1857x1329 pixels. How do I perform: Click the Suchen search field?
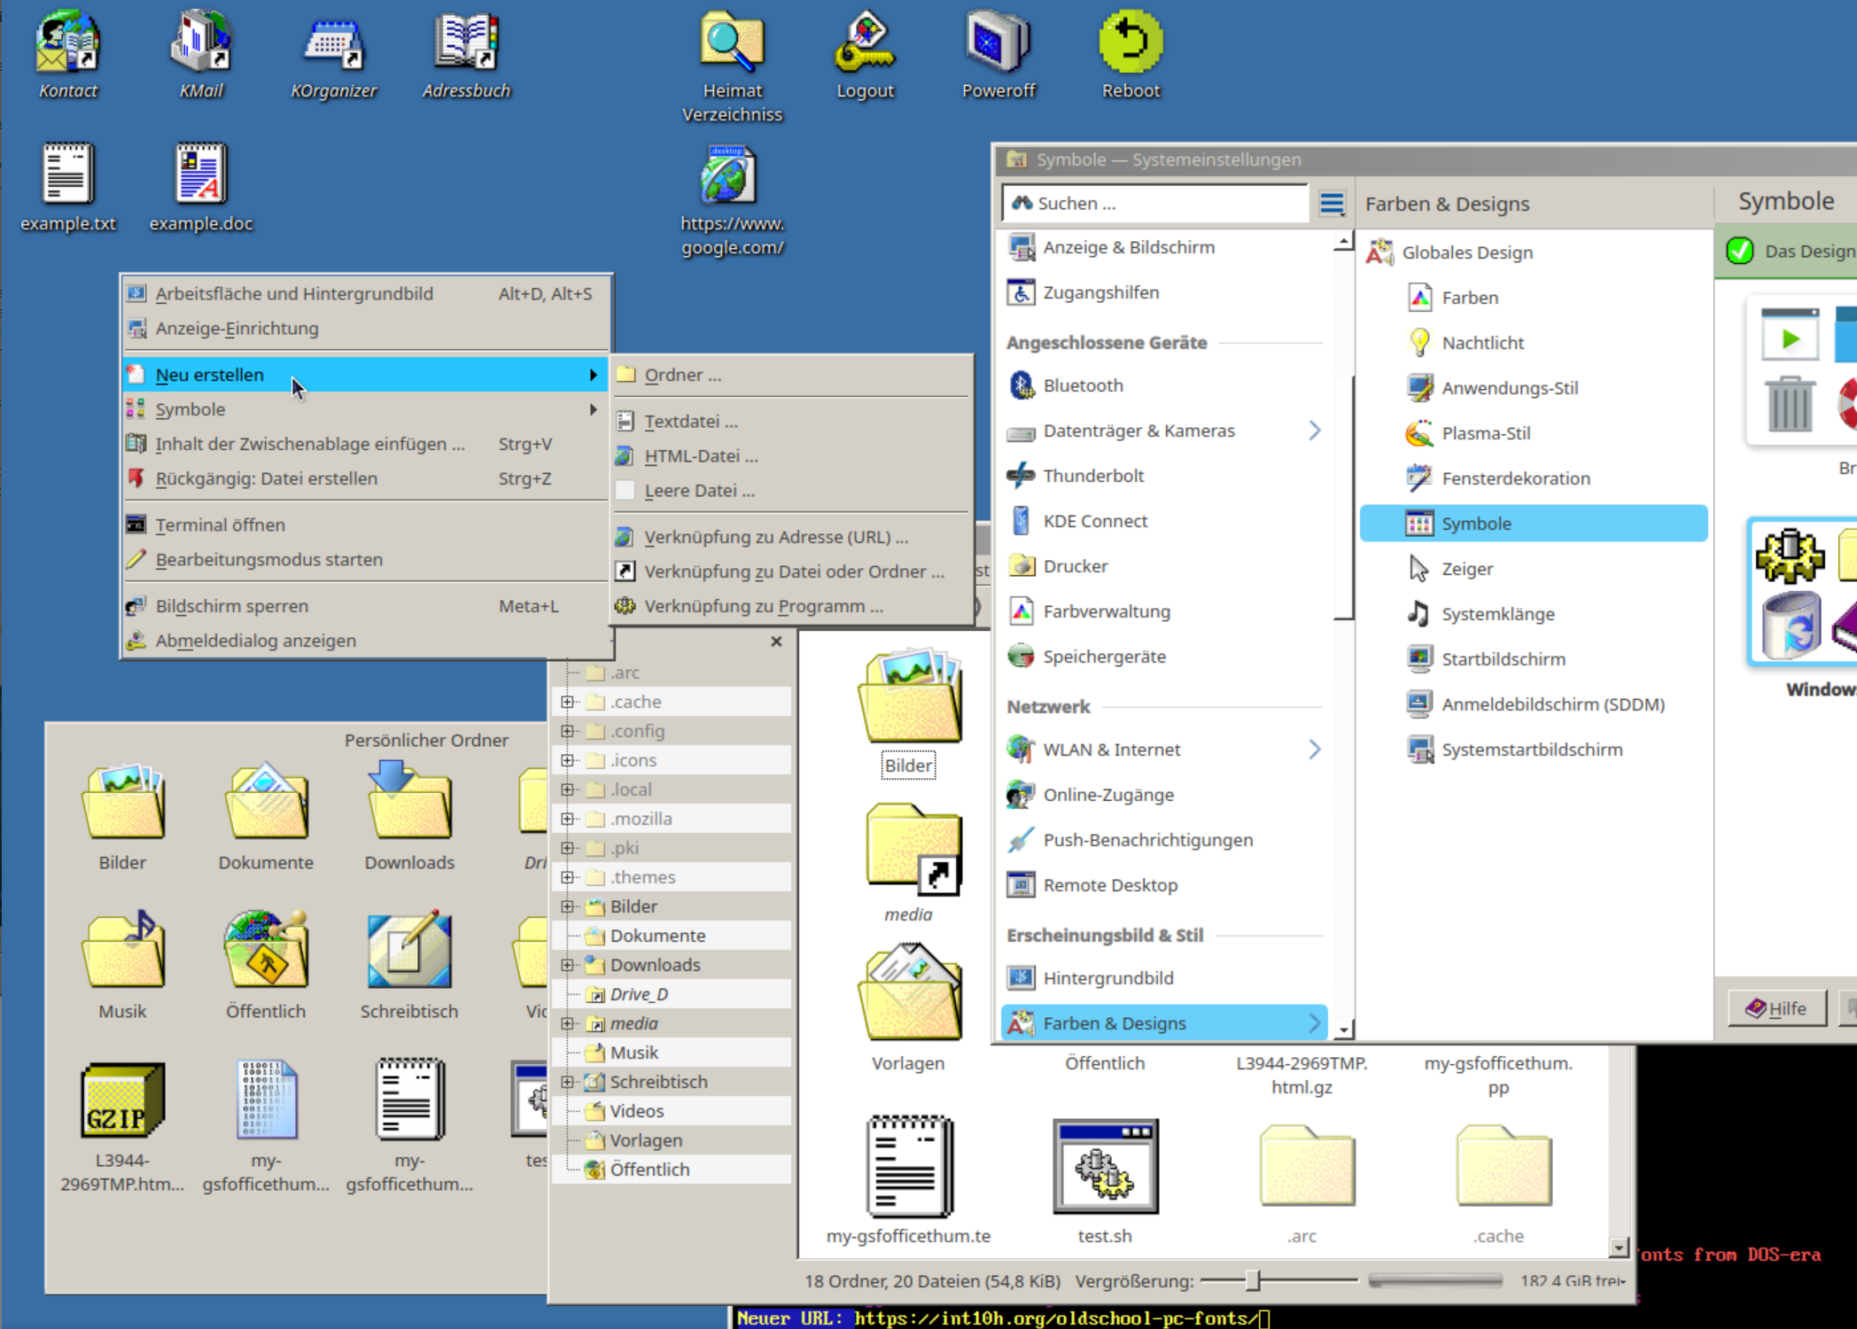(x=1155, y=203)
